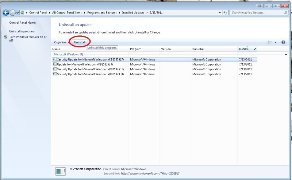Maximize the Installed Updates window

[x=277, y=6]
